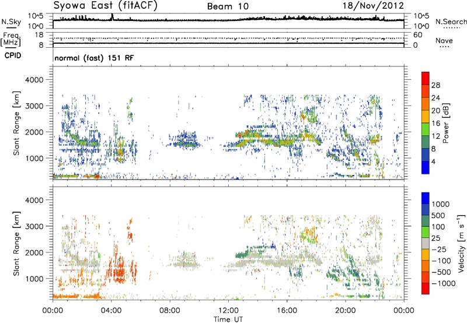The image size is (467, 323).
Task: Click the 'normal (fast) 151 RF' mode text
Action: pos(94,58)
